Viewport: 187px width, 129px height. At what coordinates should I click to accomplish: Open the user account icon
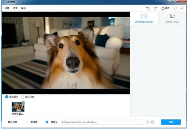[182, 8]
